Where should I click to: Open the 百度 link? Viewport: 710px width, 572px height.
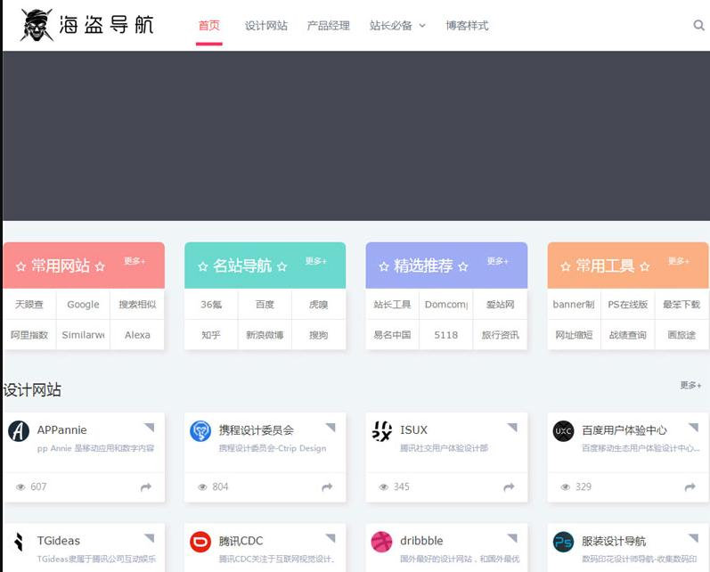(x=265, y=305)
